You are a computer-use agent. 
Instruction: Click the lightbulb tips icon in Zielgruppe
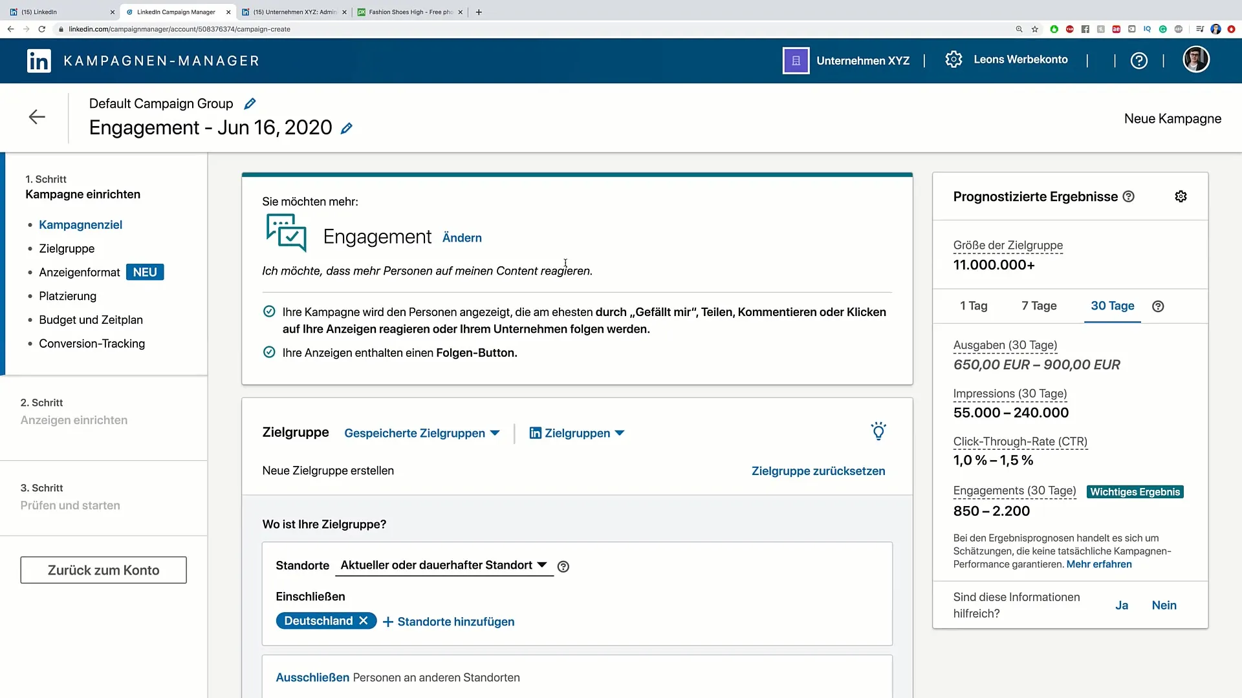pos(878,431)
